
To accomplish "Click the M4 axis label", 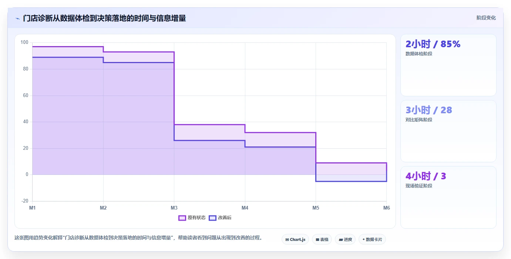I will tap(245, 208).
